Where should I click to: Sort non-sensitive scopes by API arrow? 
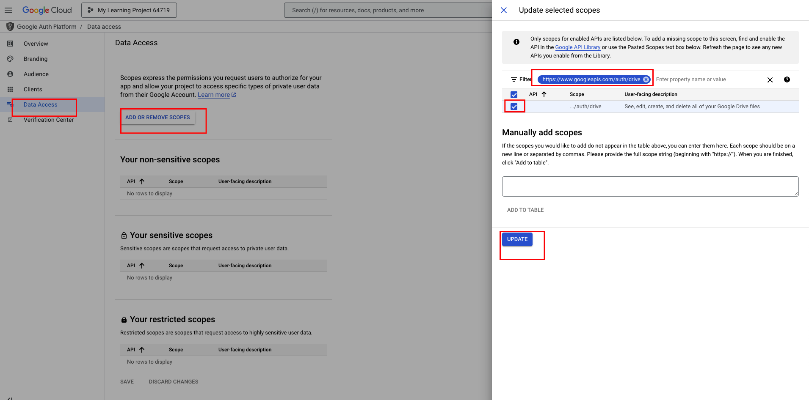[x=142, y=181]
